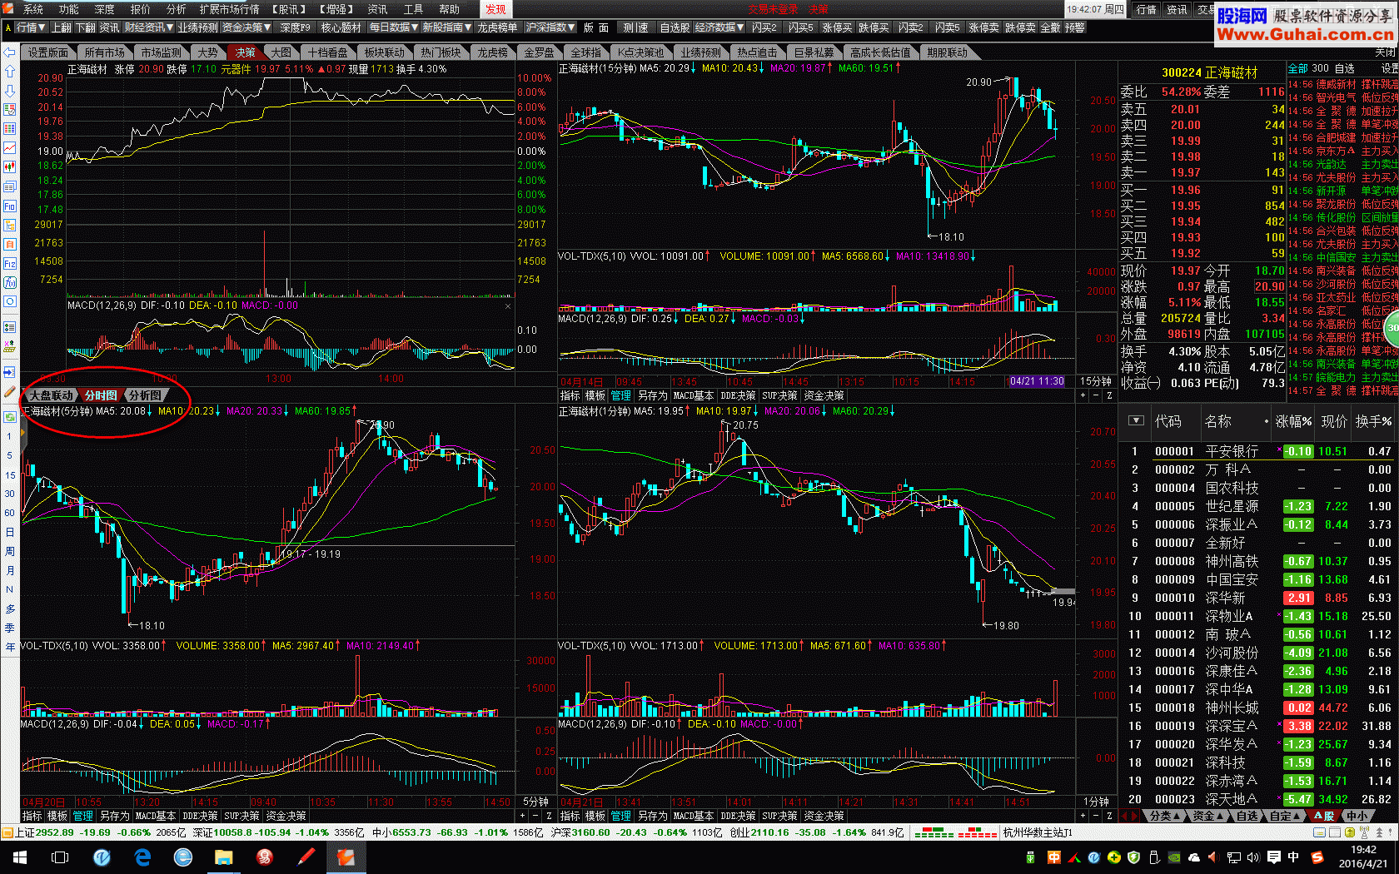Select the weekly 周 period button in sidebar
The width and height of the screenshot is (1399, 874).
click(x=9, y=551)
